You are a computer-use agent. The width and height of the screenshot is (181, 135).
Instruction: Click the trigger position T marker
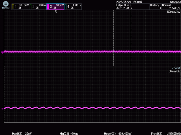click(56, 12)
